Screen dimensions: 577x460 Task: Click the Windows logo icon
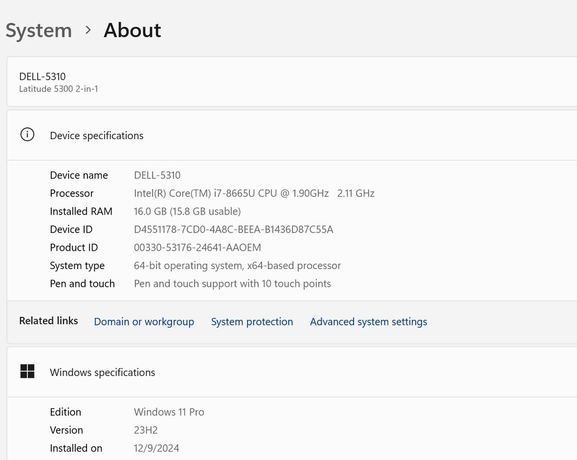(27, 371)
